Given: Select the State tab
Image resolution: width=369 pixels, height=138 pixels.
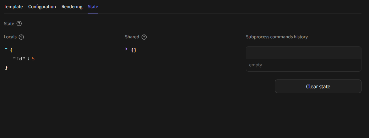Looking at the screenshot, I should coord(93,7).
